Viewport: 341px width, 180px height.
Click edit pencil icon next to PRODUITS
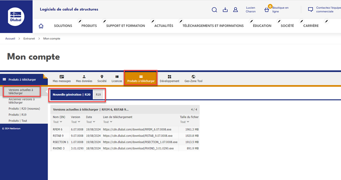pyautogui.click(x=105, y=21)
